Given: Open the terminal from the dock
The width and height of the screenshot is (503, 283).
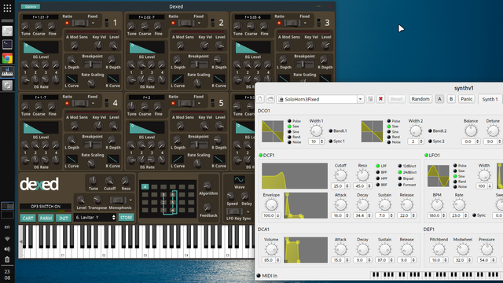Looking at the screenshot, I should click(7, 44).
